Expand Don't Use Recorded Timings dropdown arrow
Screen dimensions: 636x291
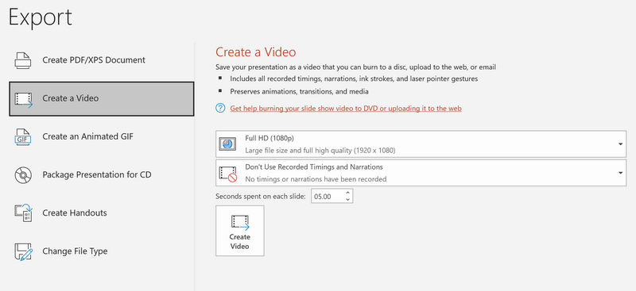click(x=621, y=173)
